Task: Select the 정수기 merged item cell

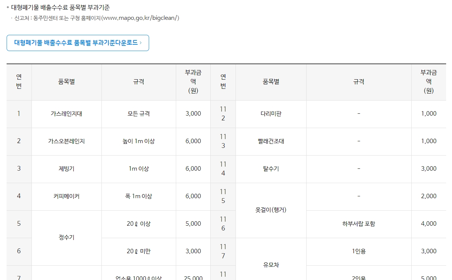Action: point(66,237)
